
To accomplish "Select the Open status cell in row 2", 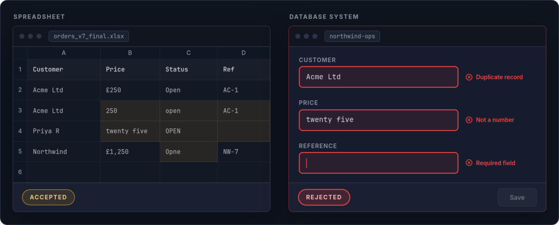I will pyautogui.click(x=188, y=90).
